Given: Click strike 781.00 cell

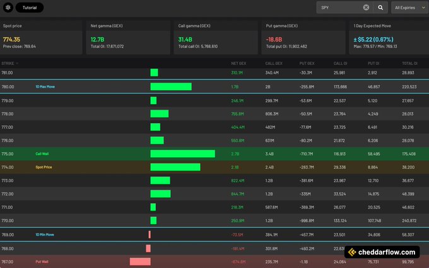Looking at the screenshot, I should [x=7, y=73].
